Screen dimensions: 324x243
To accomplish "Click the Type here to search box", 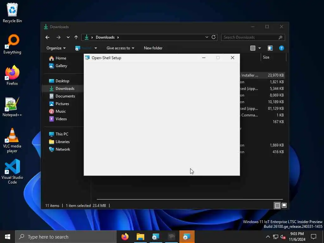I will (66, 237).
